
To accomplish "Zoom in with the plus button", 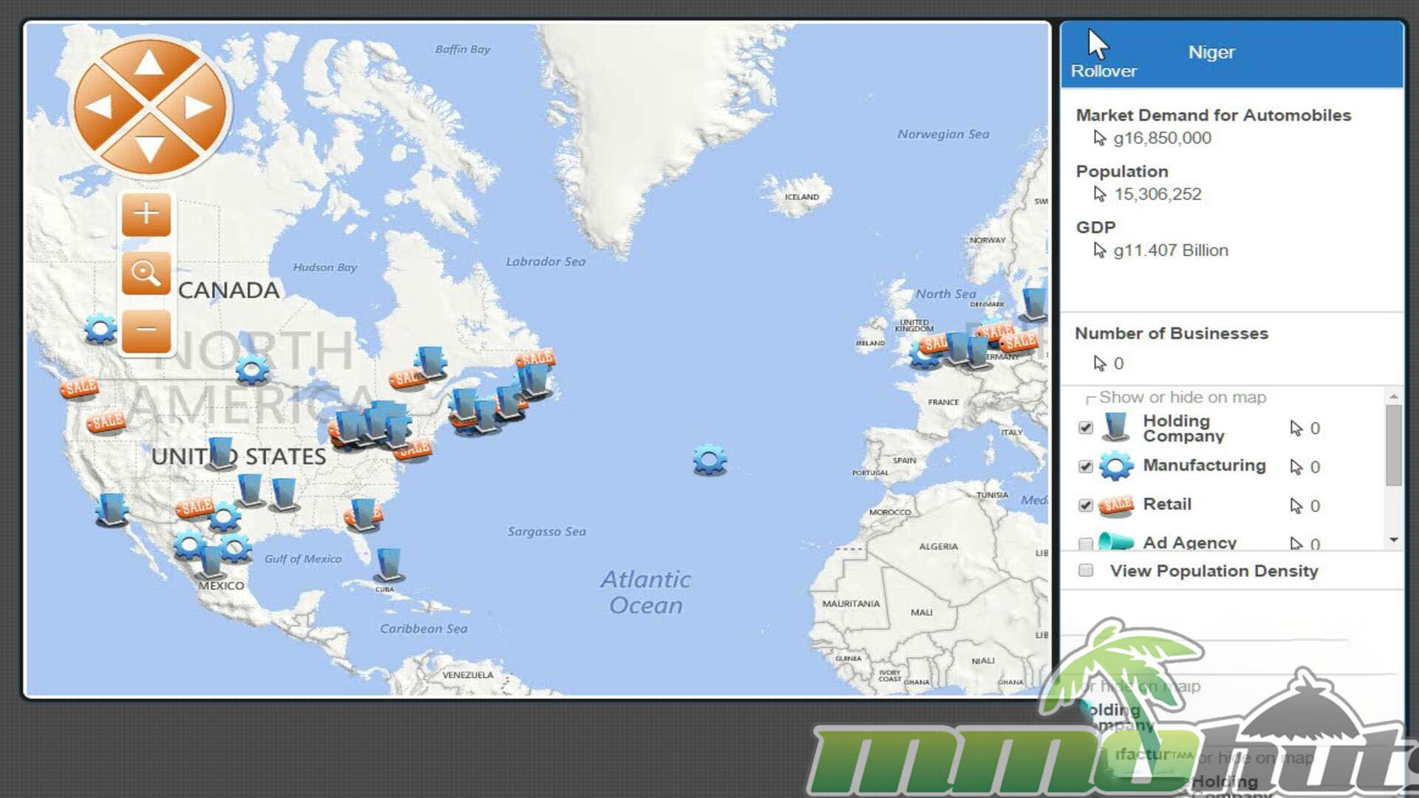I will (x=146, y=214).
